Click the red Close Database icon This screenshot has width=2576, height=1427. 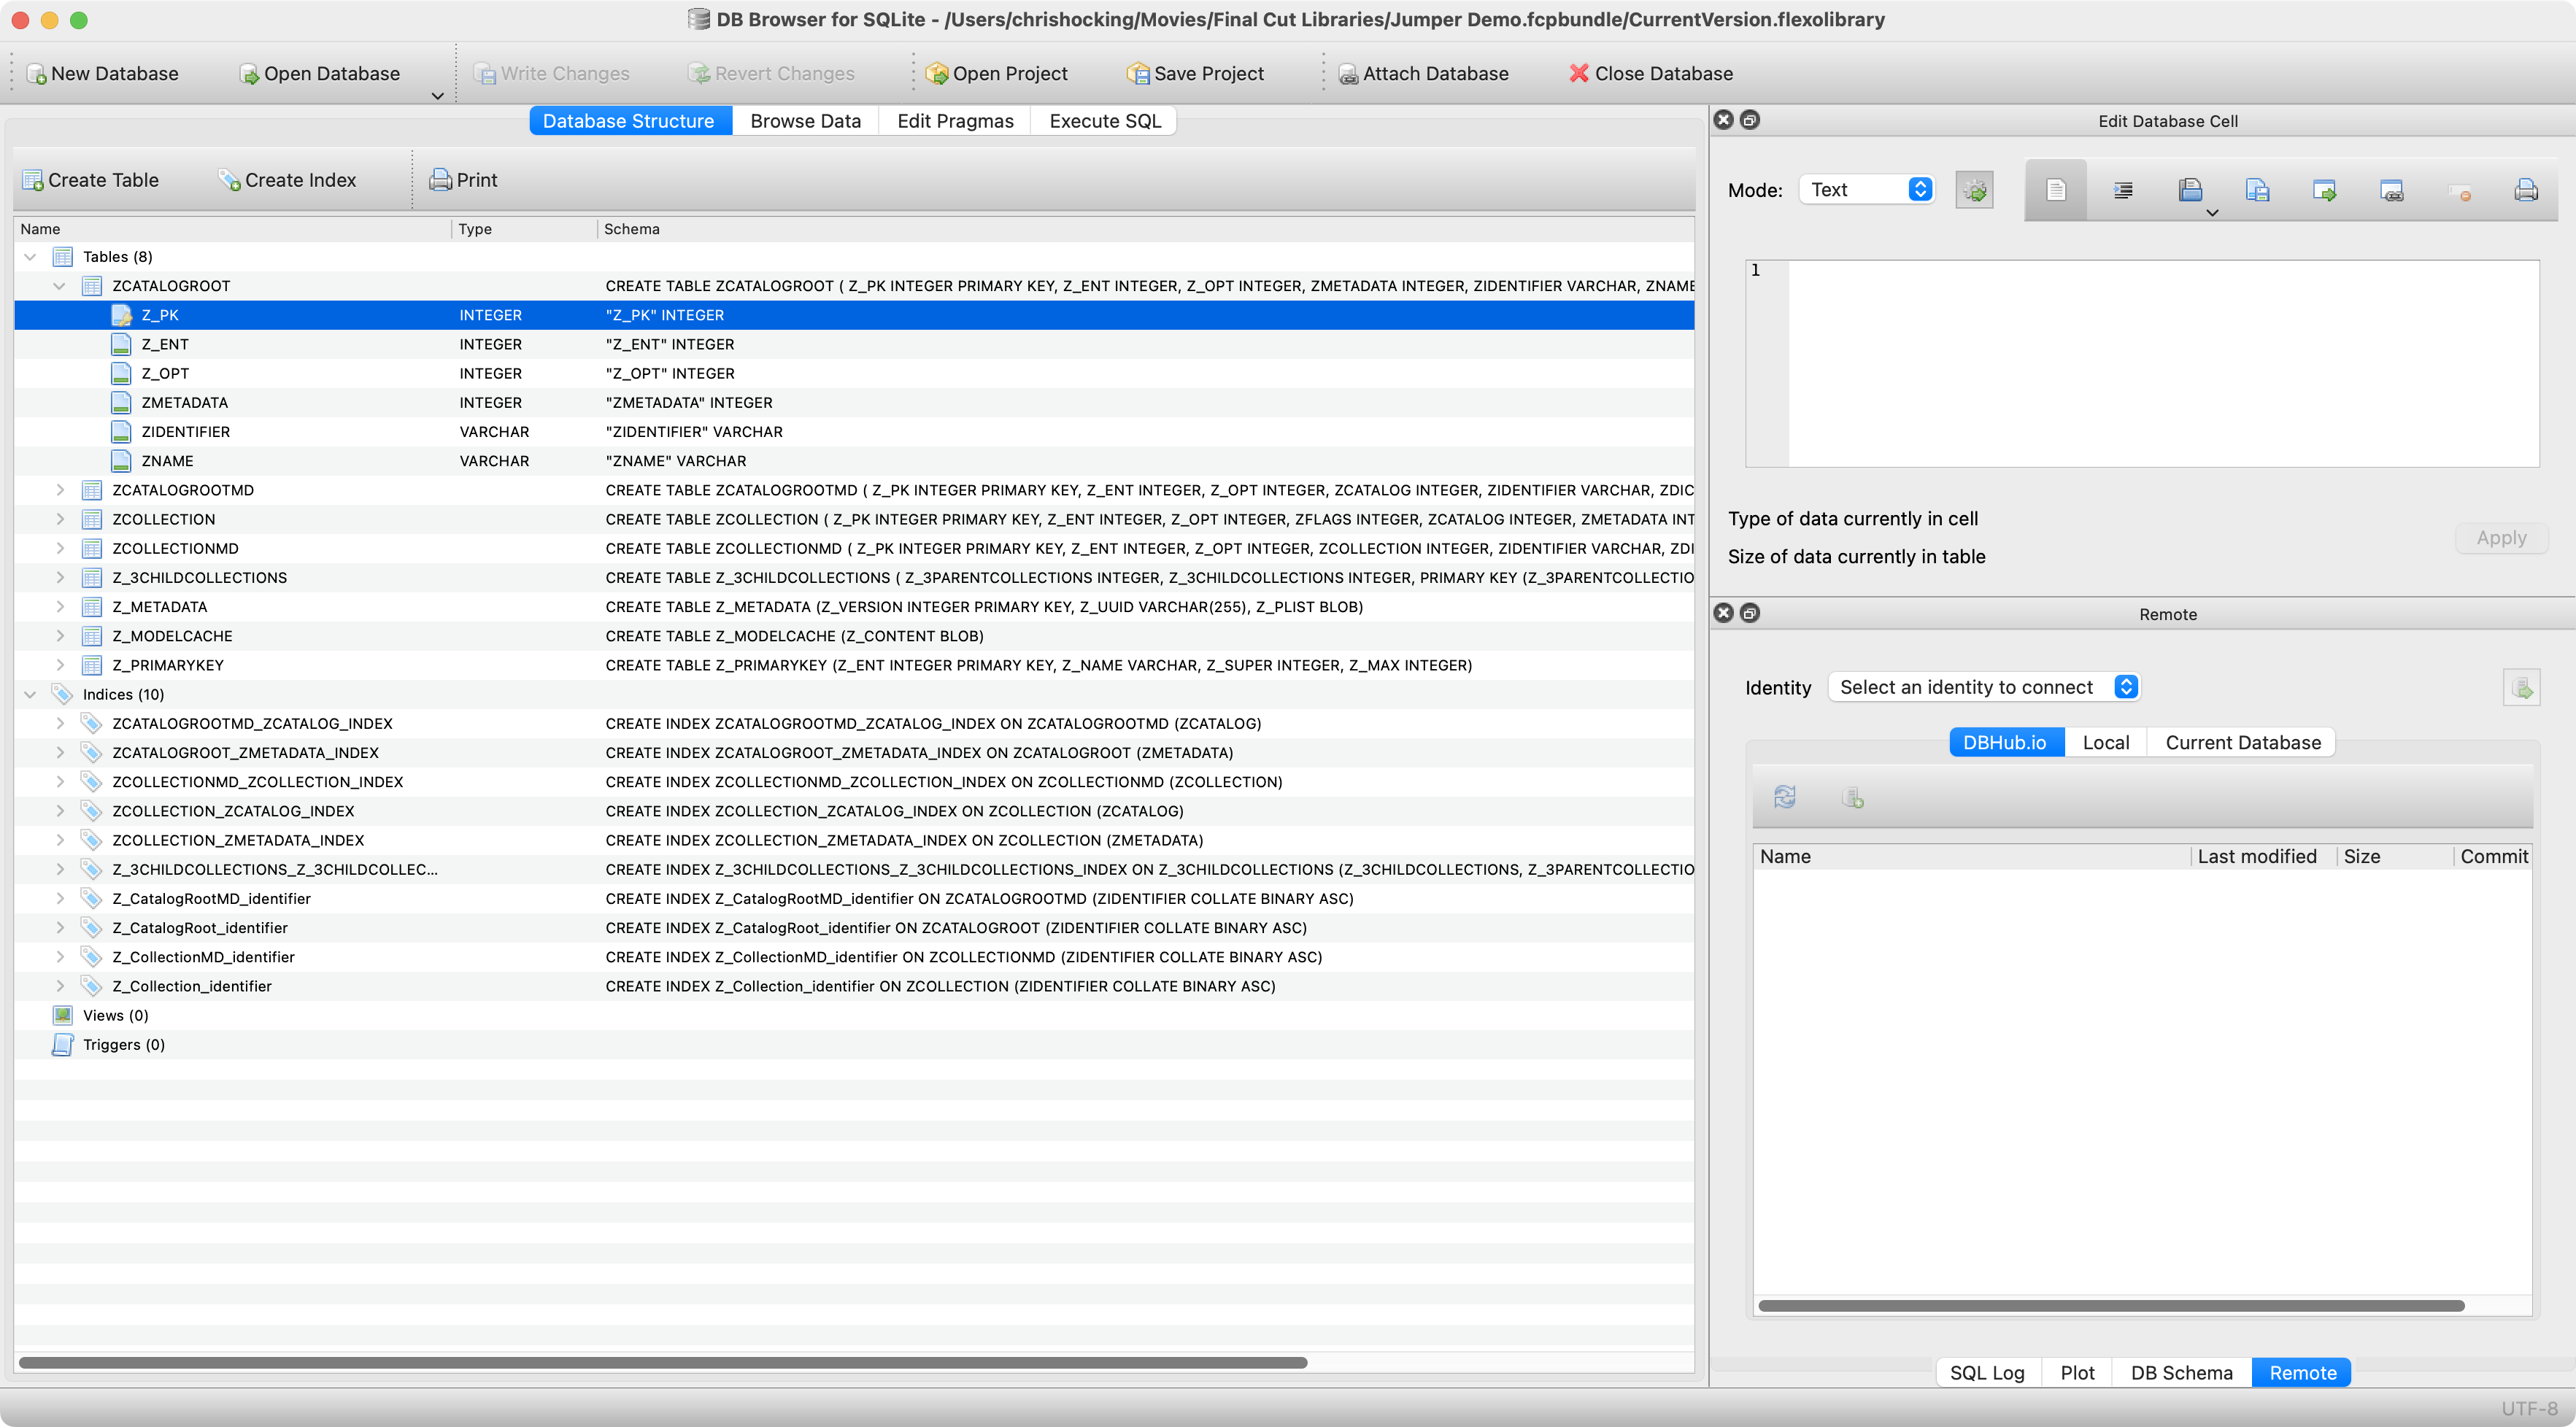click(1579, 73)
